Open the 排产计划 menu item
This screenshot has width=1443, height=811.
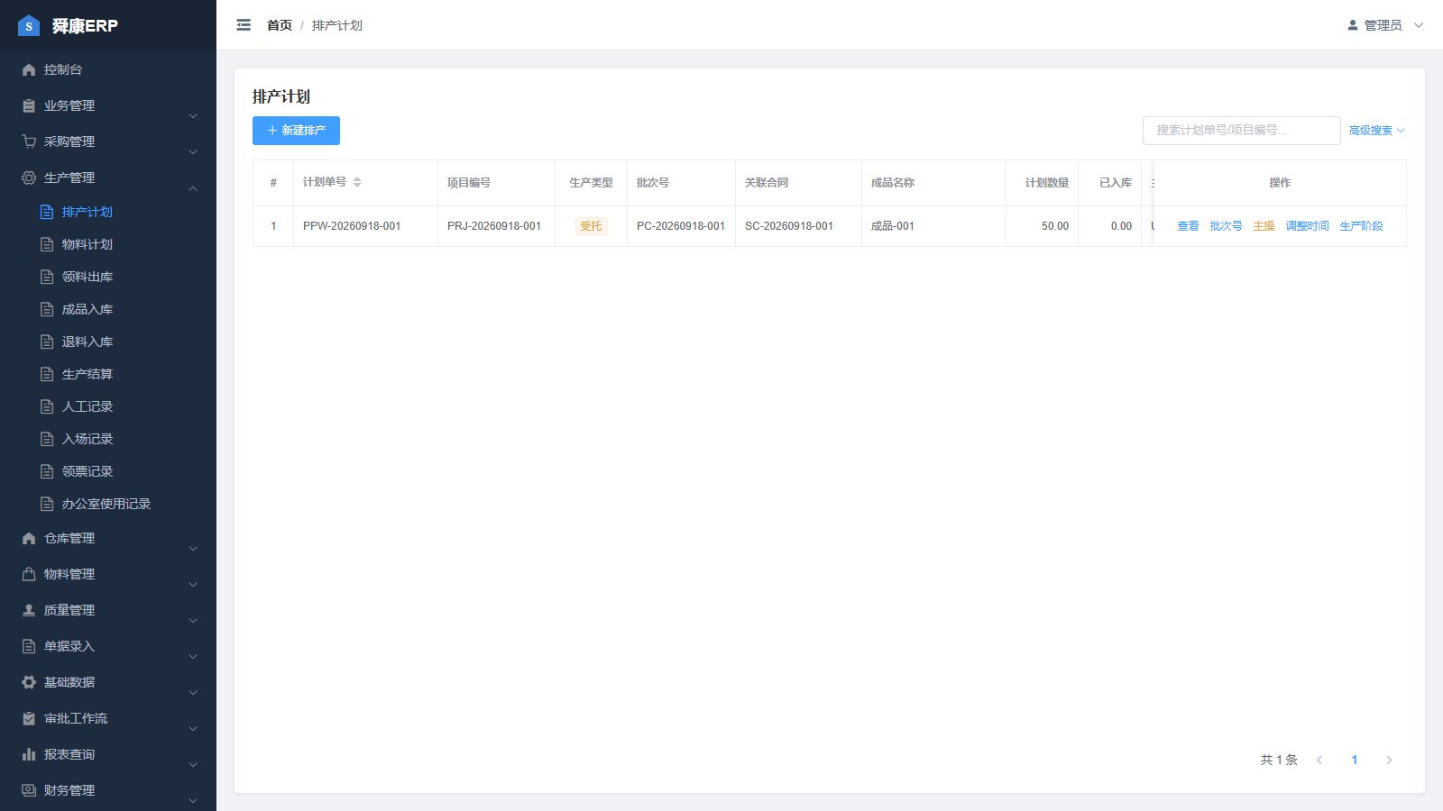[x=108, y=212]
